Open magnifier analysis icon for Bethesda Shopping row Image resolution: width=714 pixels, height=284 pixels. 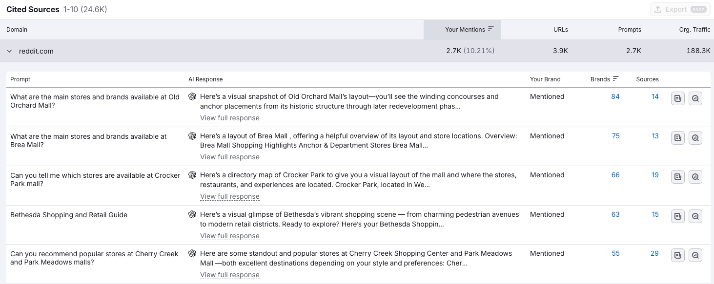(x=695, y=216)
